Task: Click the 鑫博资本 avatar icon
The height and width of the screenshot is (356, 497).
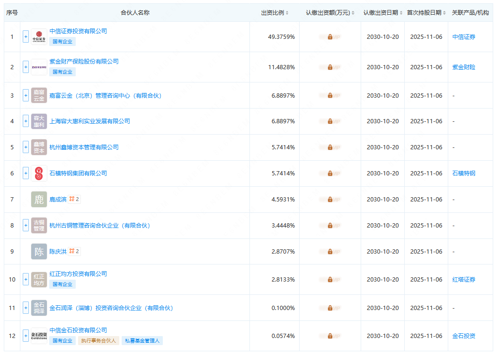Action: point(39,147)
